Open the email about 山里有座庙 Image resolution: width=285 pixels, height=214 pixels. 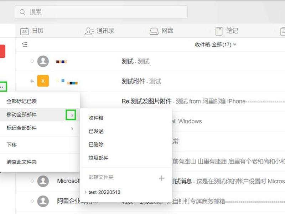tap(229, 161)
